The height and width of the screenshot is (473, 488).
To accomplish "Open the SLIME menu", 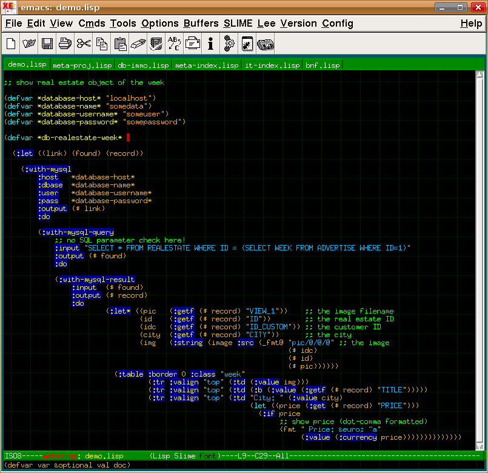I will pyautogui.click(x=238, y=24).
